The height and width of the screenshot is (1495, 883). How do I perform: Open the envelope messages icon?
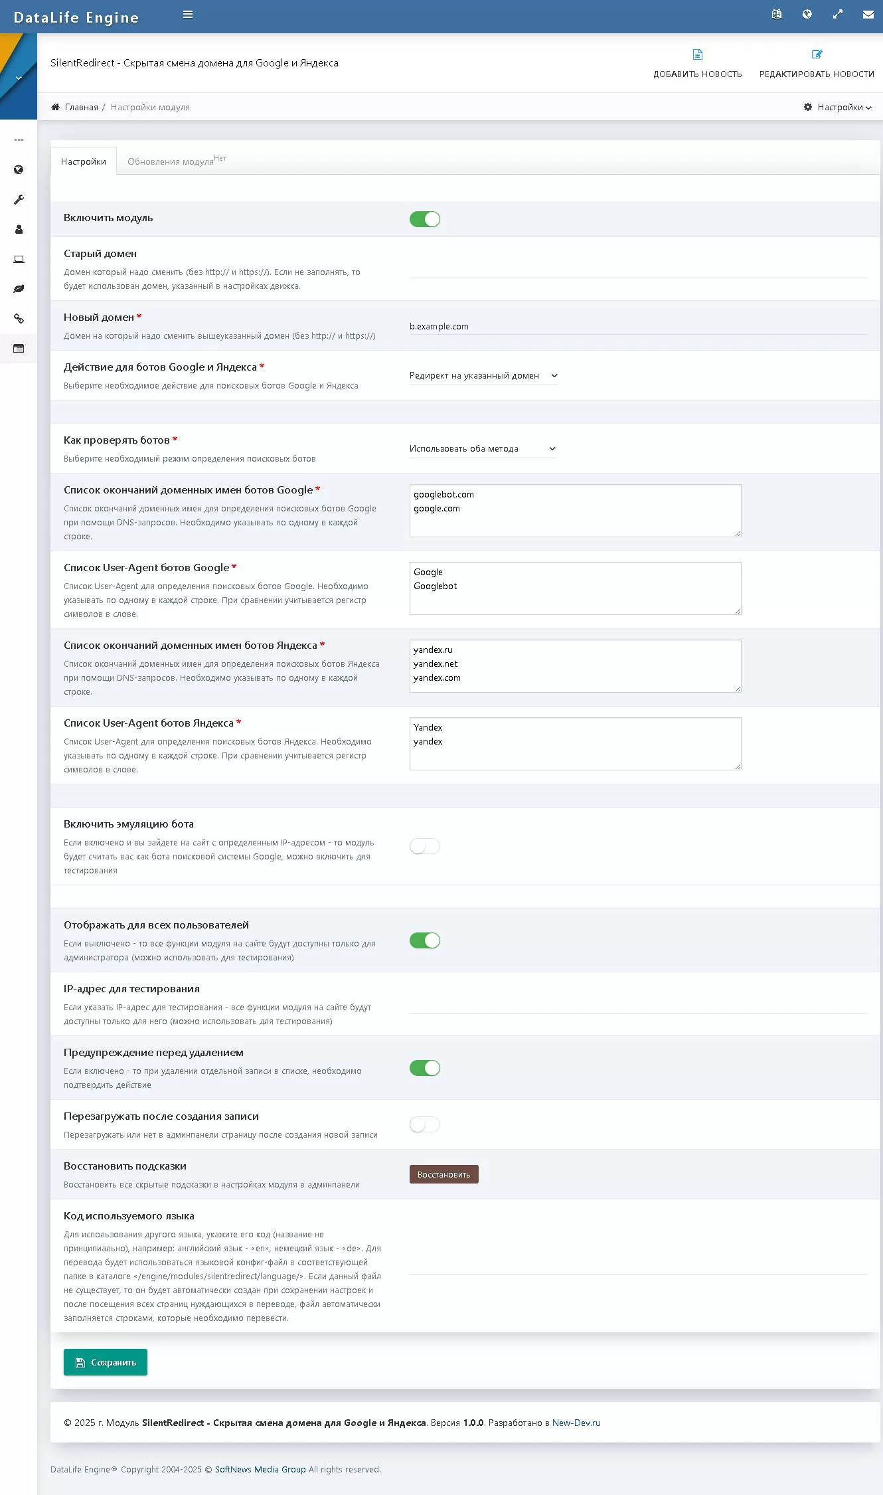(x=868, y=15)
